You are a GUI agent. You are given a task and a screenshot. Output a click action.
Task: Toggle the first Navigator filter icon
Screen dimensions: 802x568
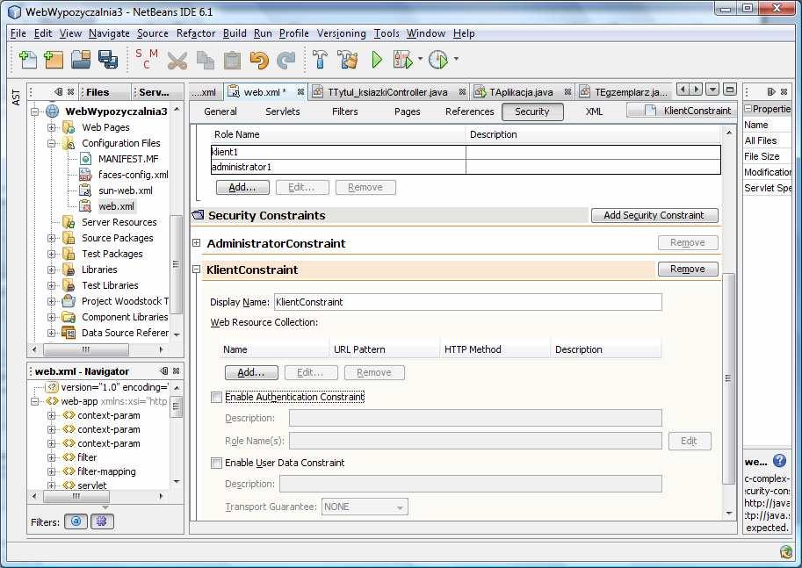(x=76, y=521)
